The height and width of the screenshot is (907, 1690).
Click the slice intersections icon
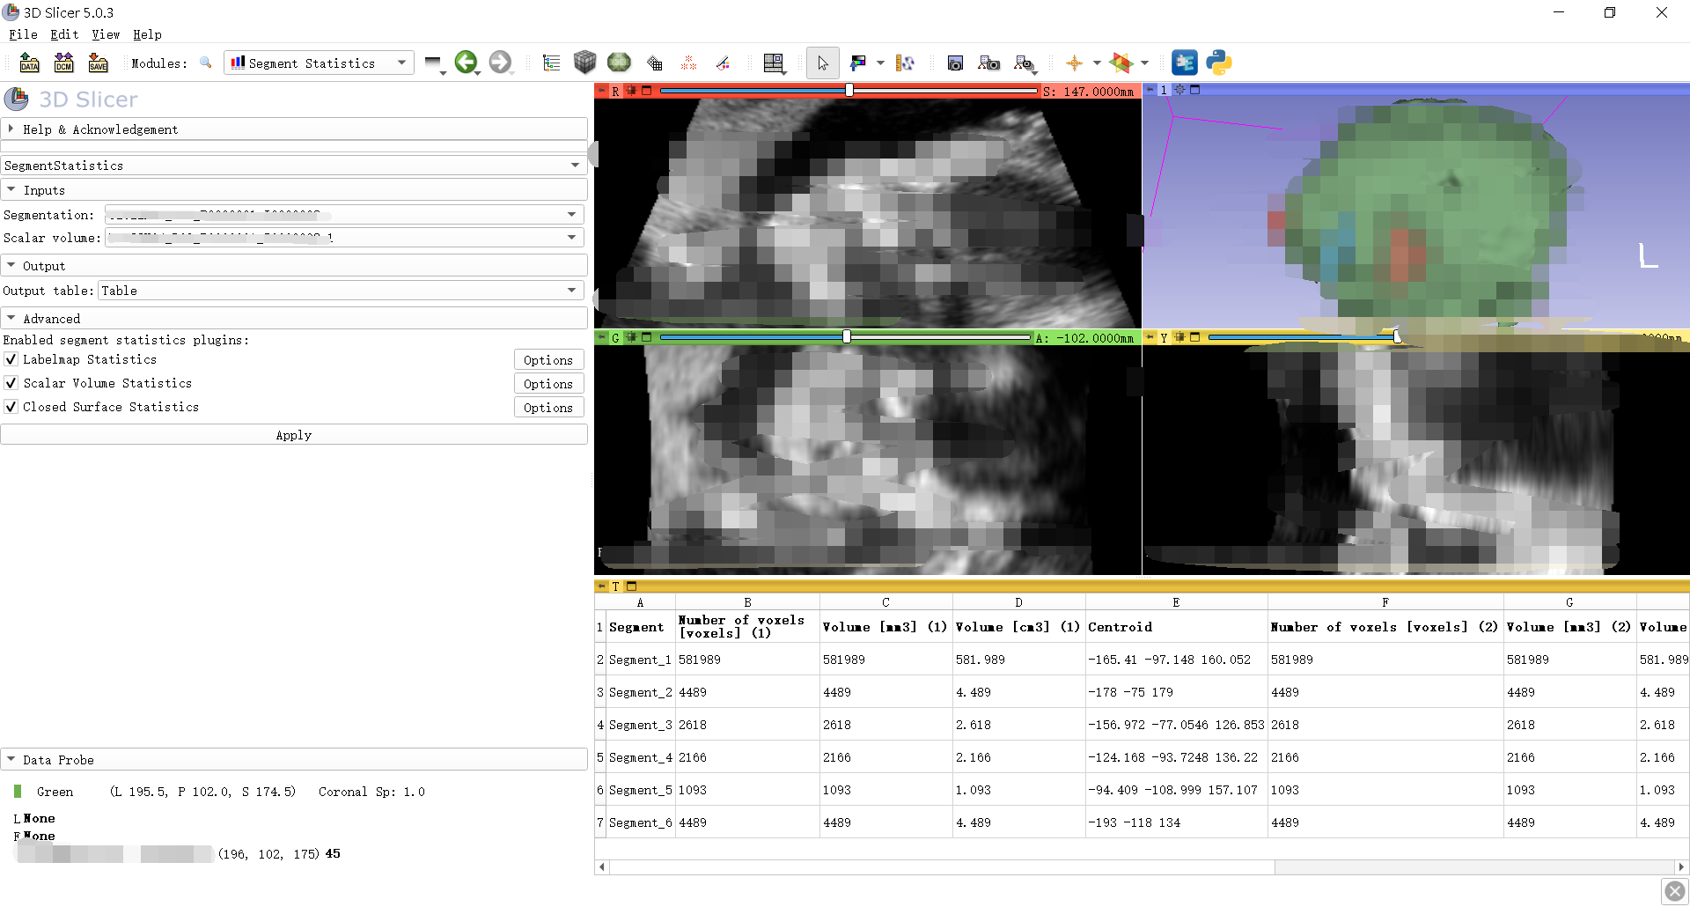tap(1121, 63)
